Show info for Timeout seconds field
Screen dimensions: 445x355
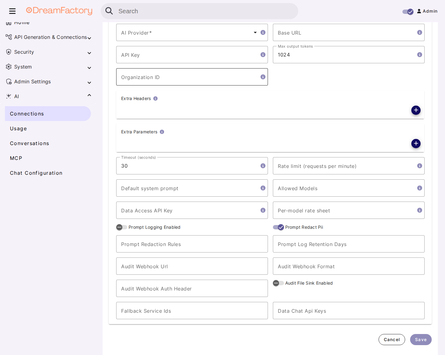(x=263, y=166)
